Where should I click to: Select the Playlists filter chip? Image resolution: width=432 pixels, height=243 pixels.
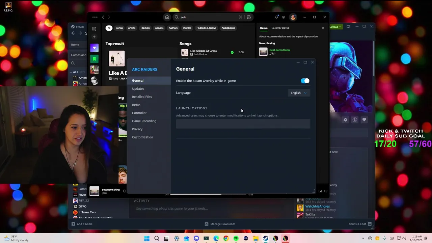(x=145, y=28)
